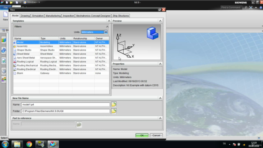Select the Routing Electrical template icon

tap(15, 69)
